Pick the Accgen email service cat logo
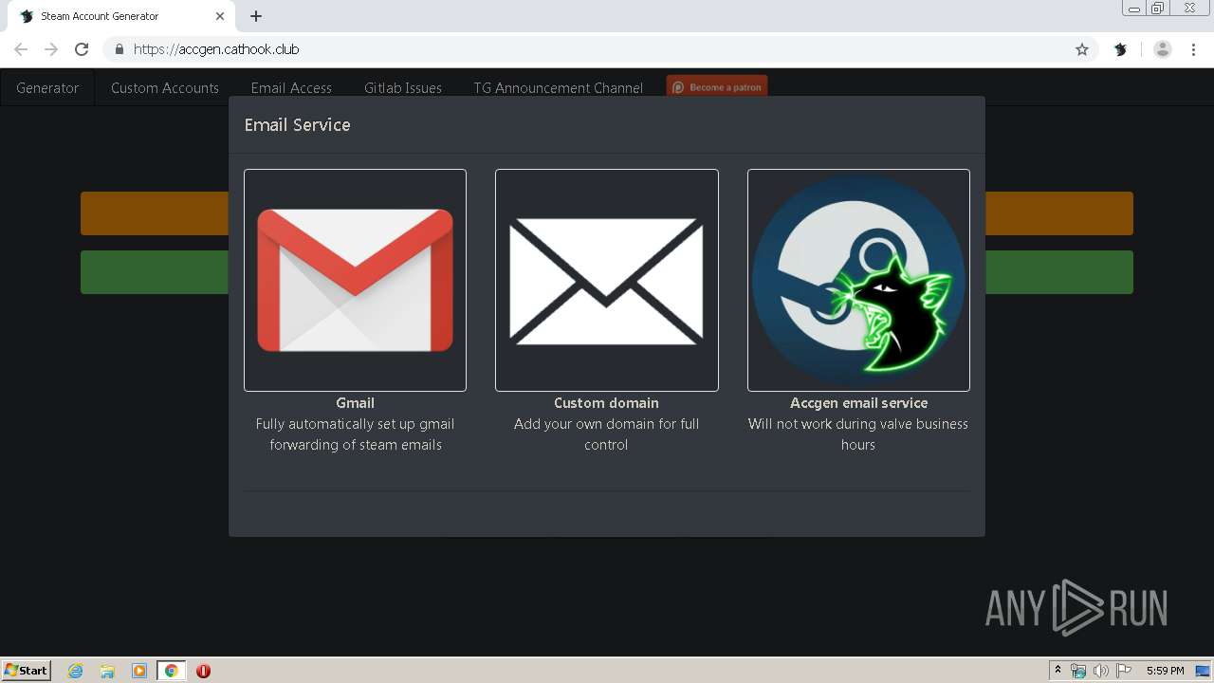The width and height of the screenshot is (1214, 683). 858,280
